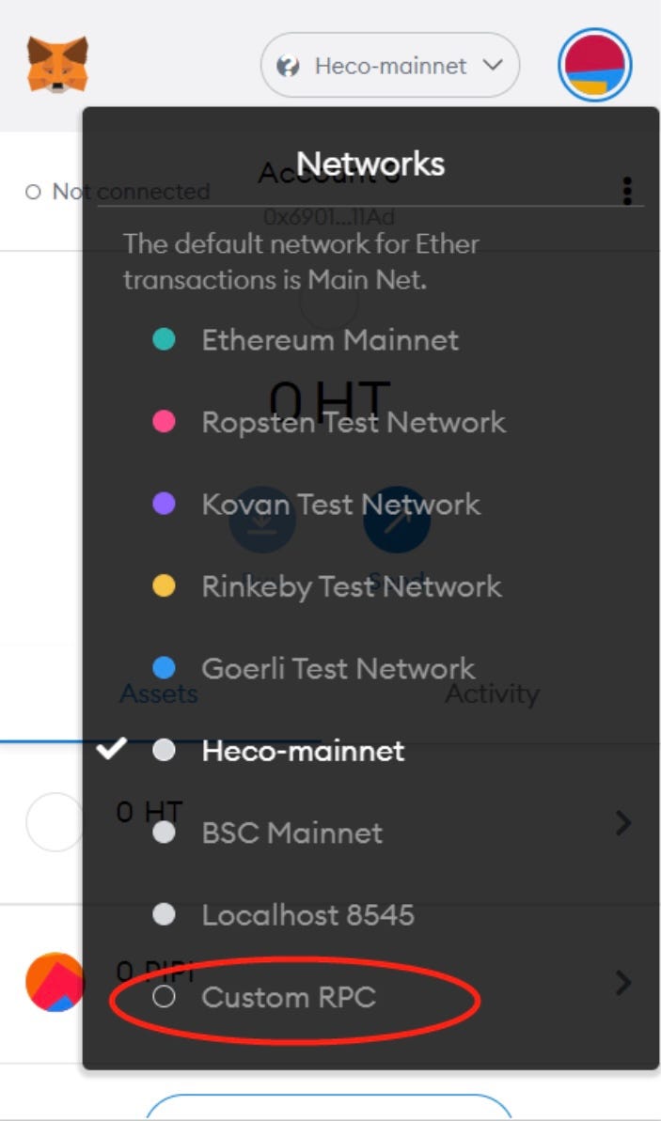
Task: Click the globe icon next to Heco-mainnet
Action: [288, 65]
